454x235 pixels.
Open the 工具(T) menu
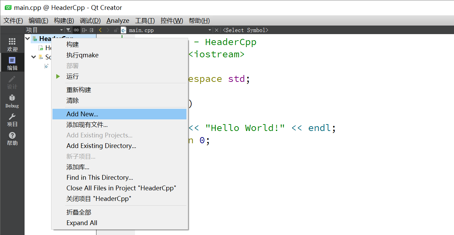tap(145, 20)
